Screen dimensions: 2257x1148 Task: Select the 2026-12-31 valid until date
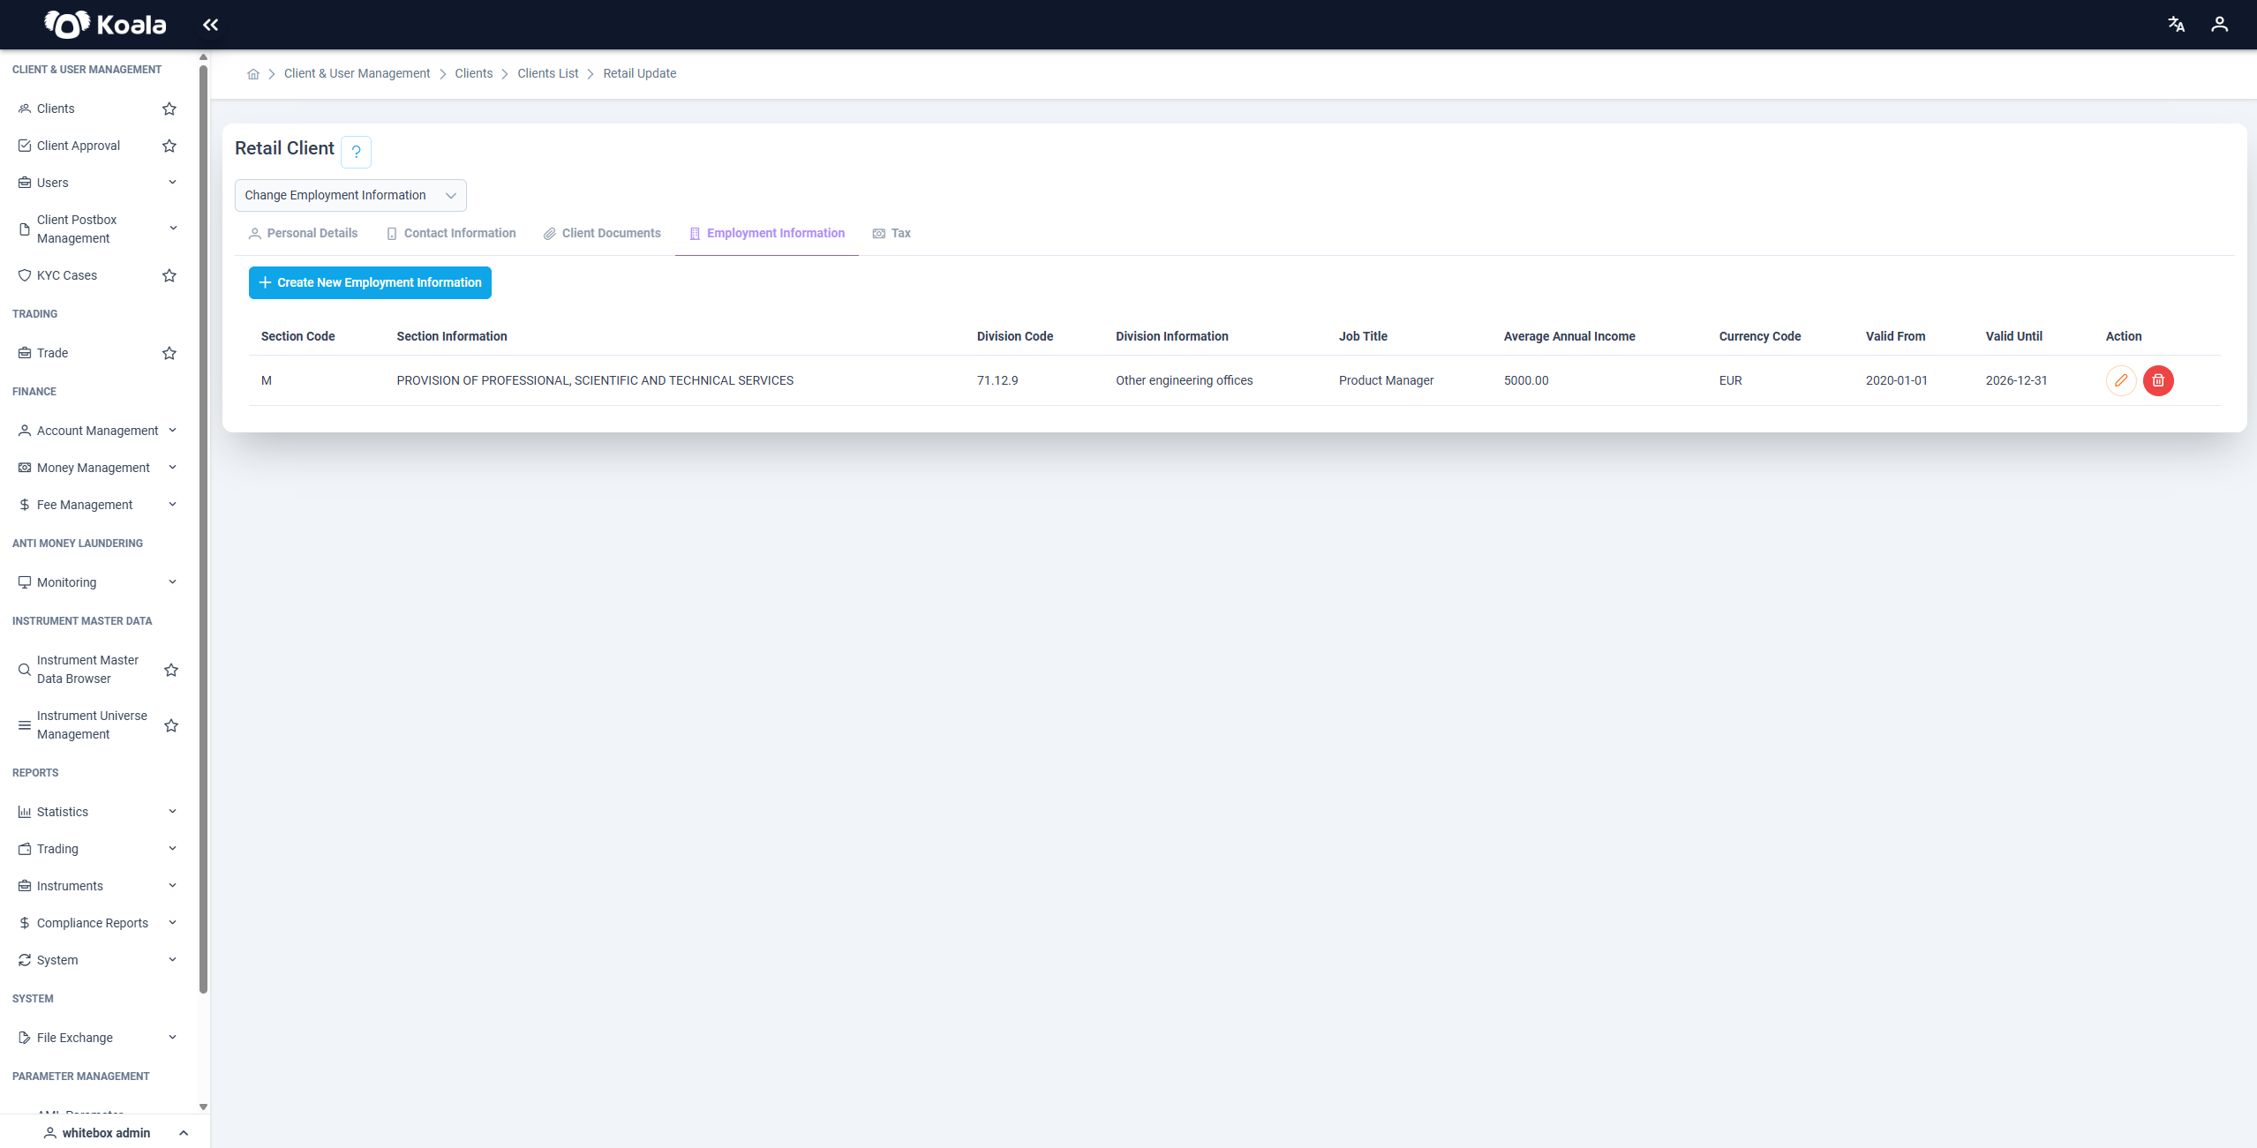pos(2016,380)
